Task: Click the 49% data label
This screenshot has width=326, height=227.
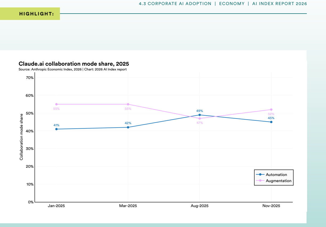Action: pos(200,111)
